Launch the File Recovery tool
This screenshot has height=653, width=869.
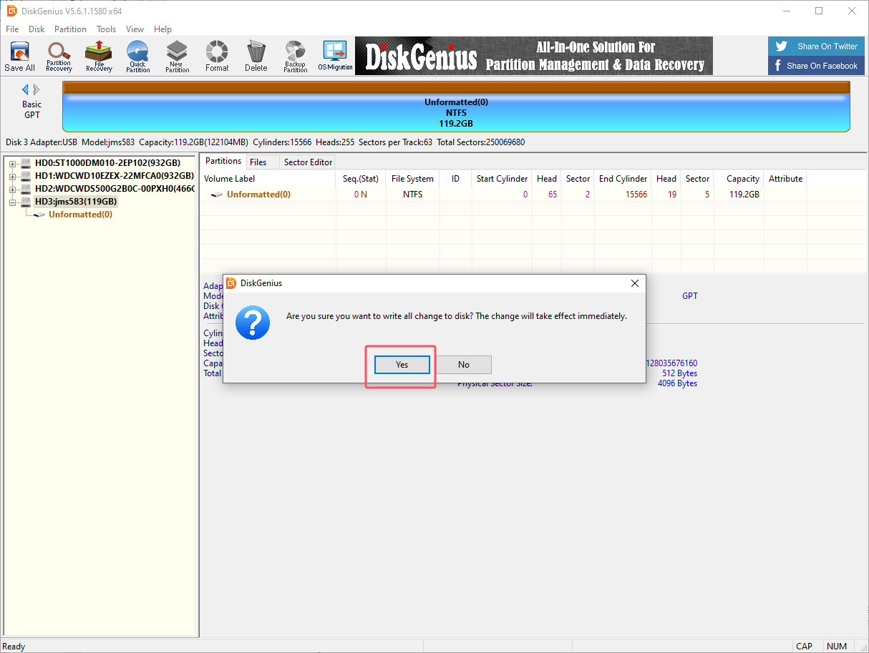point(99,57)
